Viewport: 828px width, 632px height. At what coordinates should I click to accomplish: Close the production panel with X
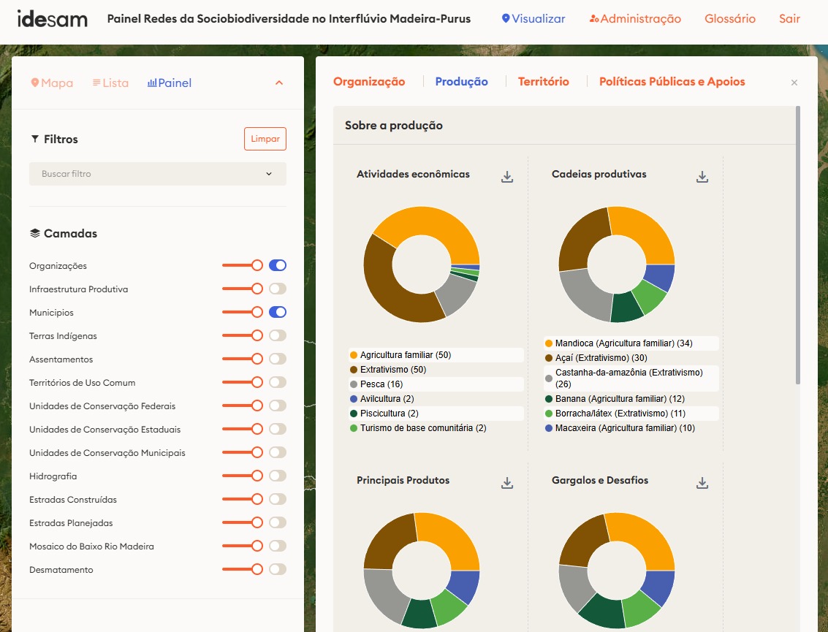point(794,83)
